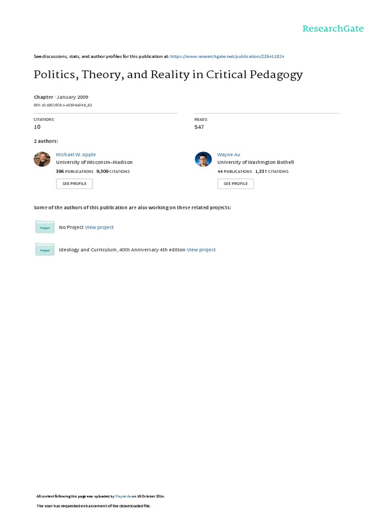The width and height of the screenshot is (389, 519).
Task: Click the 1,337 citations count
Action: point(272,172)
